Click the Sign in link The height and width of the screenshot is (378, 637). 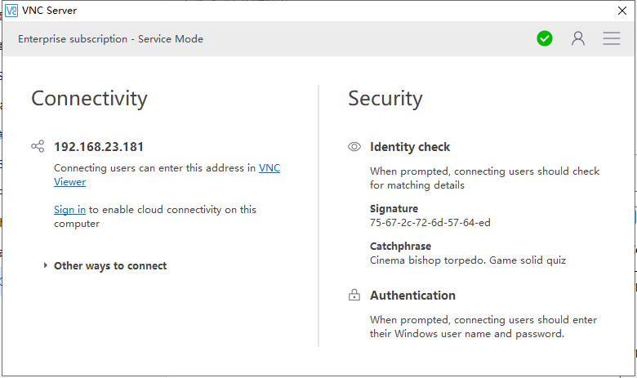click(70, 210)
